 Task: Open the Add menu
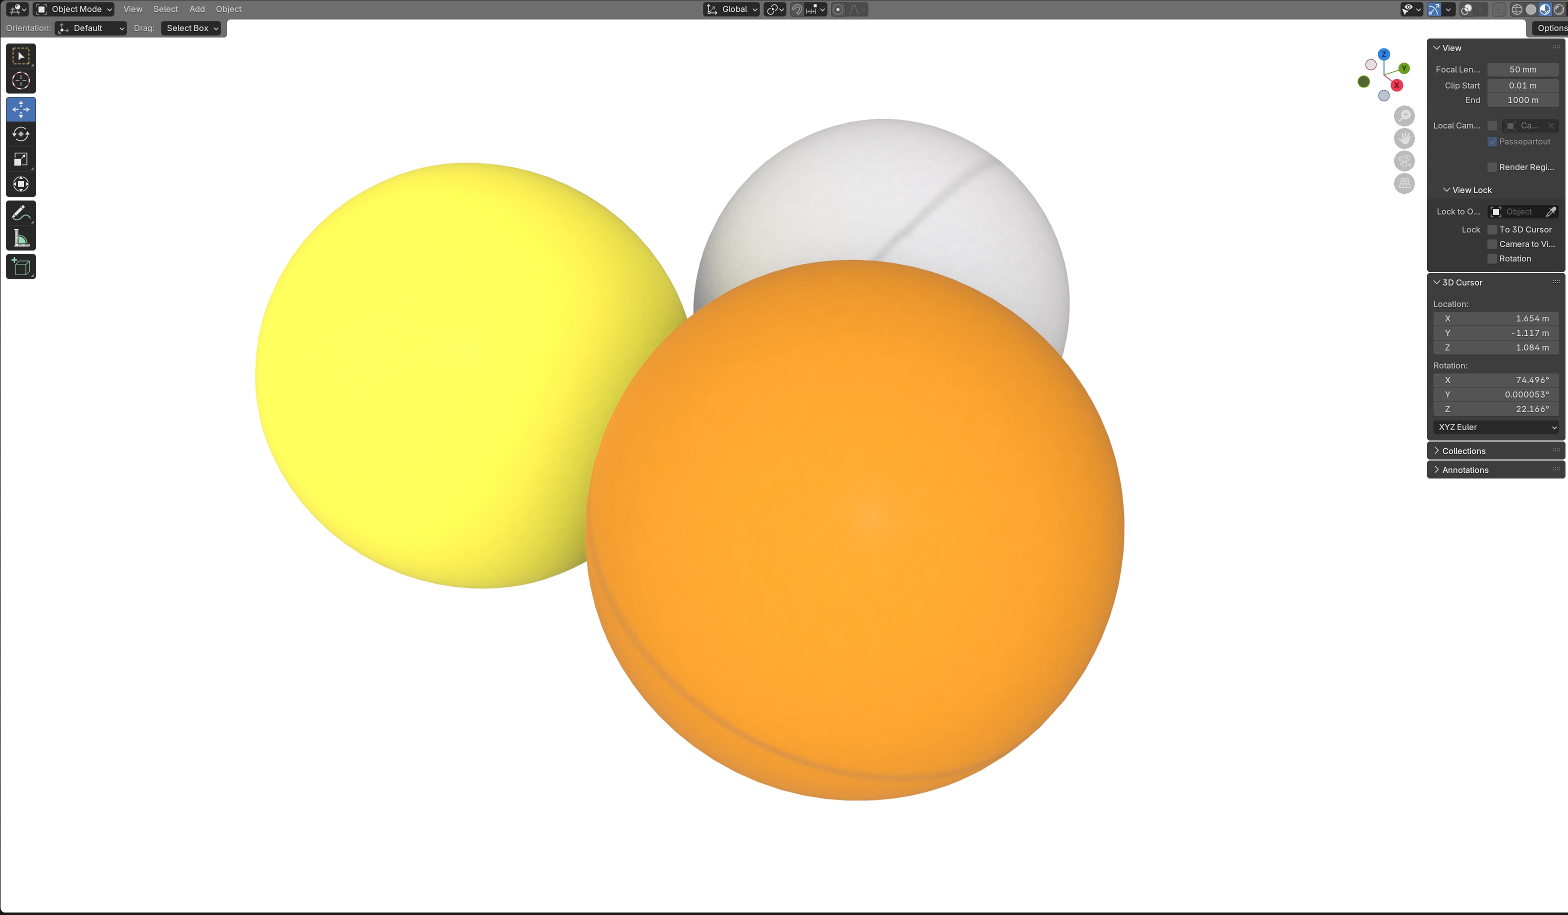tap(196, 9)
